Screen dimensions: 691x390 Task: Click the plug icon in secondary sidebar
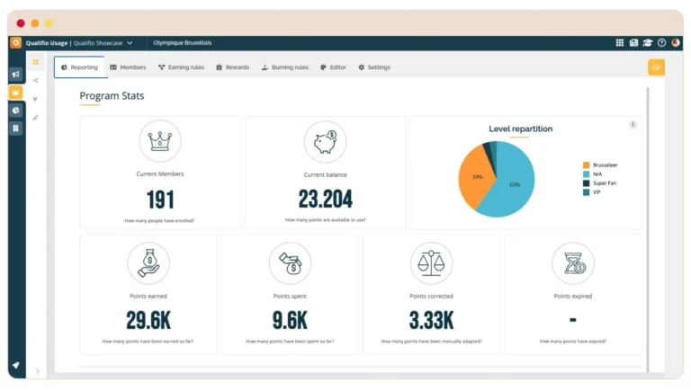coord(36,99)
